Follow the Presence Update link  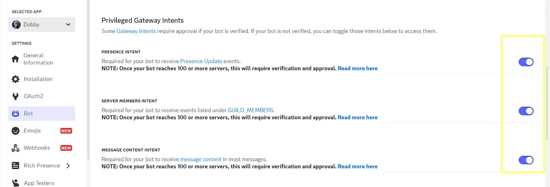201,61
